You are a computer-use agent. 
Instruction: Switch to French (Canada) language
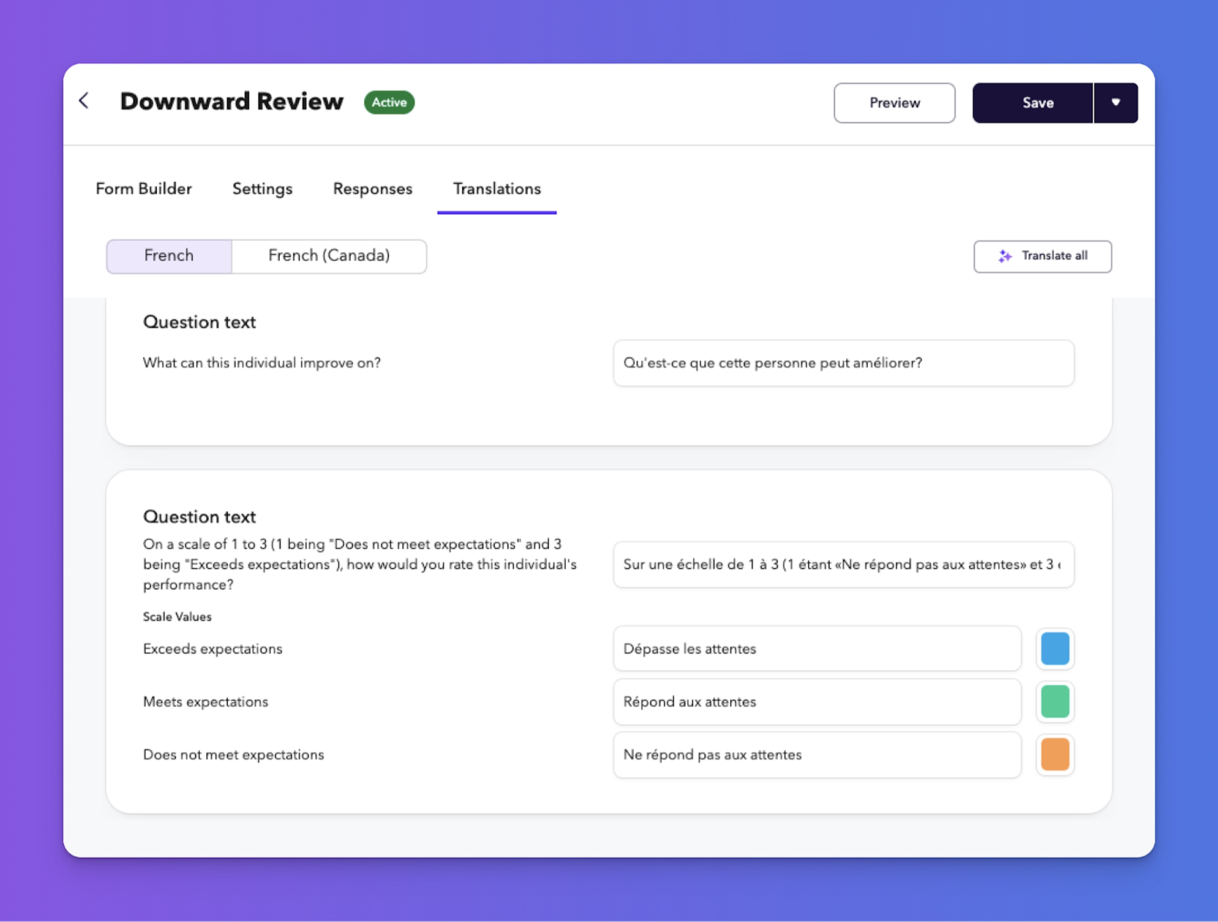click(x=329, y=256)
